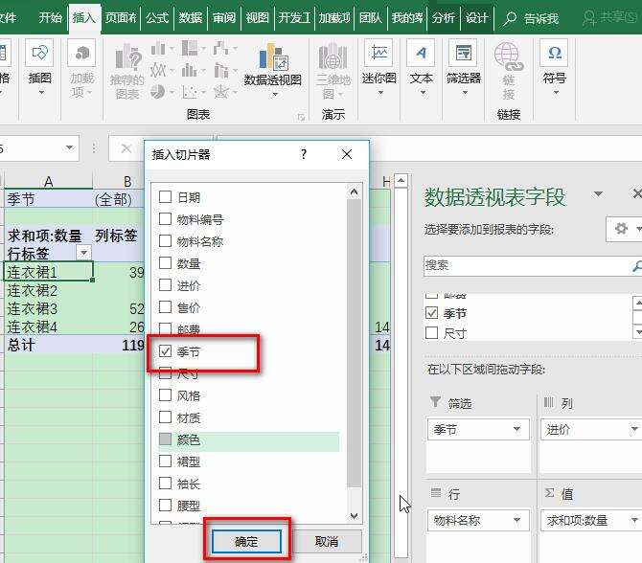Image resolution: width=642 pixels, height=563 pixels.
Task: Click the 取消 button
Action: pos(327,542)
